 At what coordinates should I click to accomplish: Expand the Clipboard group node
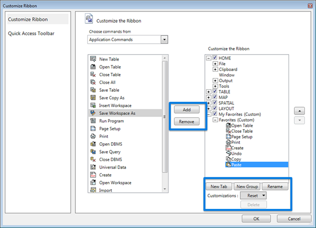point(215,70)
